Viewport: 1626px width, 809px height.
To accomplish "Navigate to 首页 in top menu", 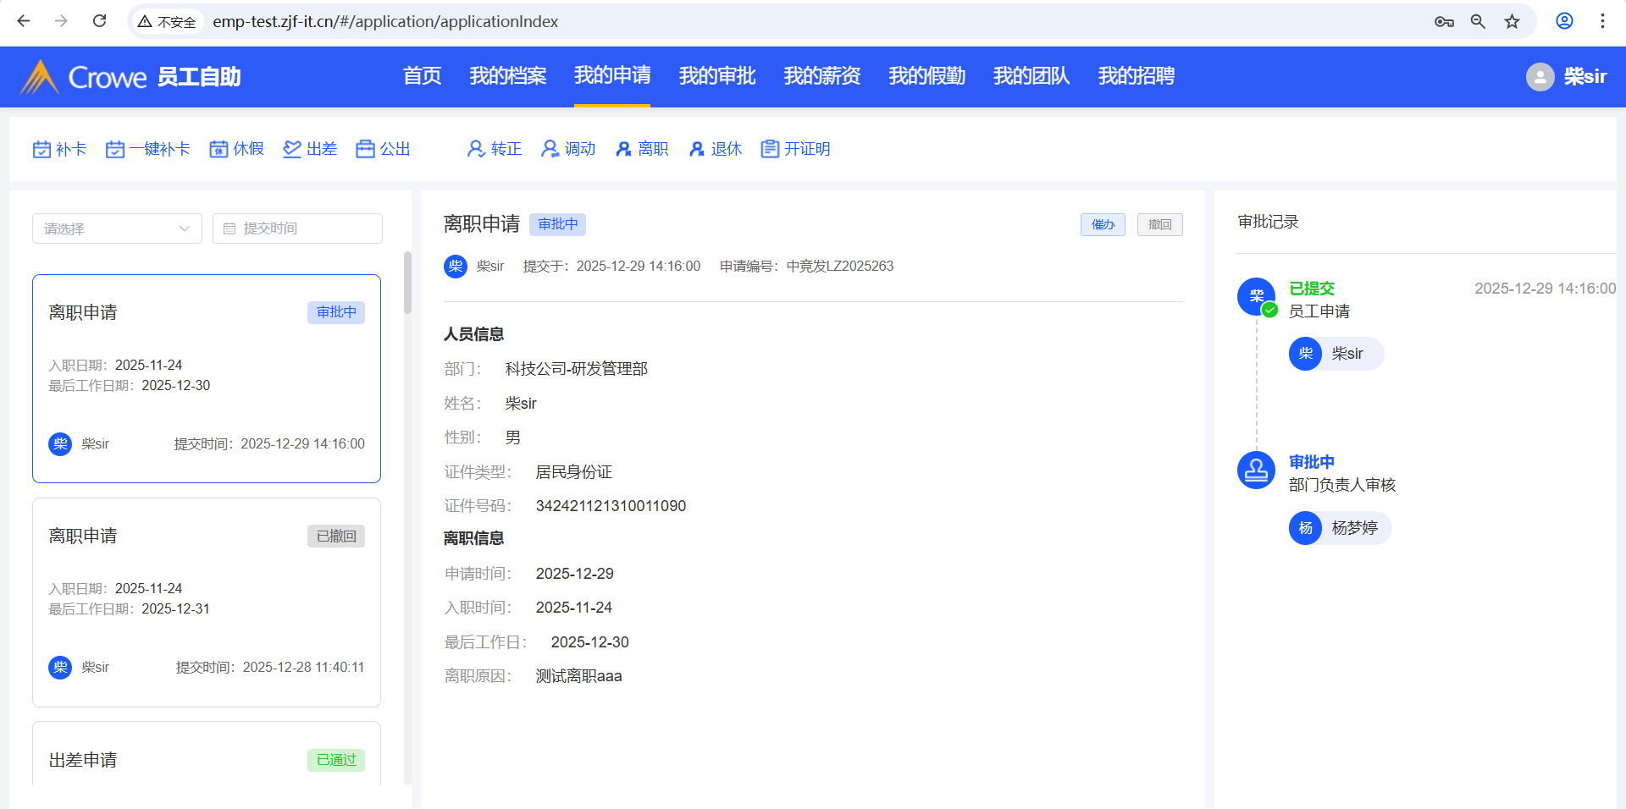I will pyautogui.click(x=422, y=76).
